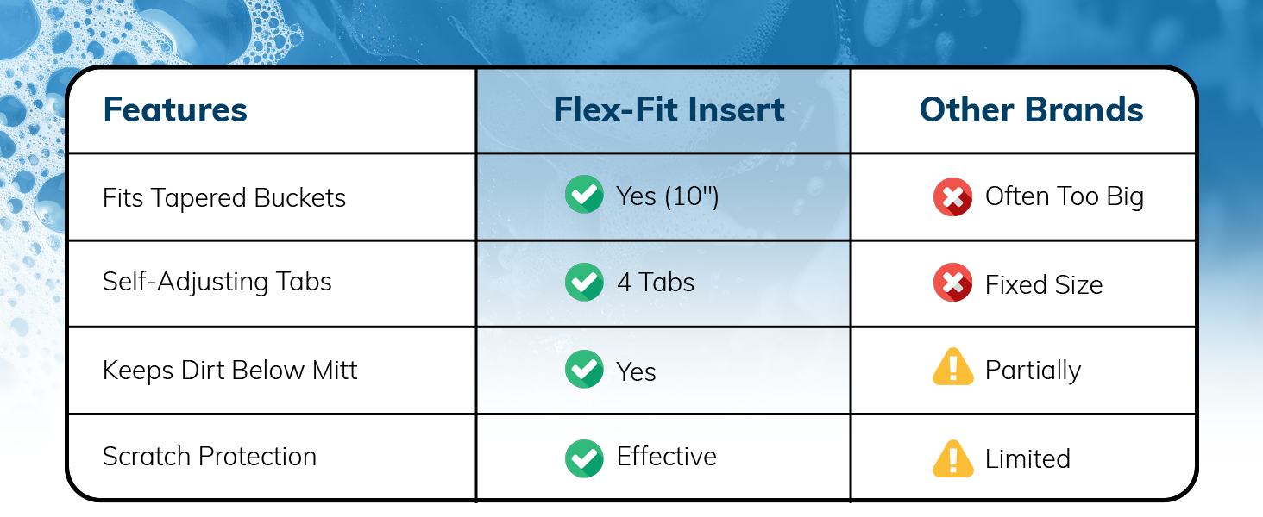This screenshot has height=517, width=1263.
Task: Click the Effective text
Action: point(666,457)
